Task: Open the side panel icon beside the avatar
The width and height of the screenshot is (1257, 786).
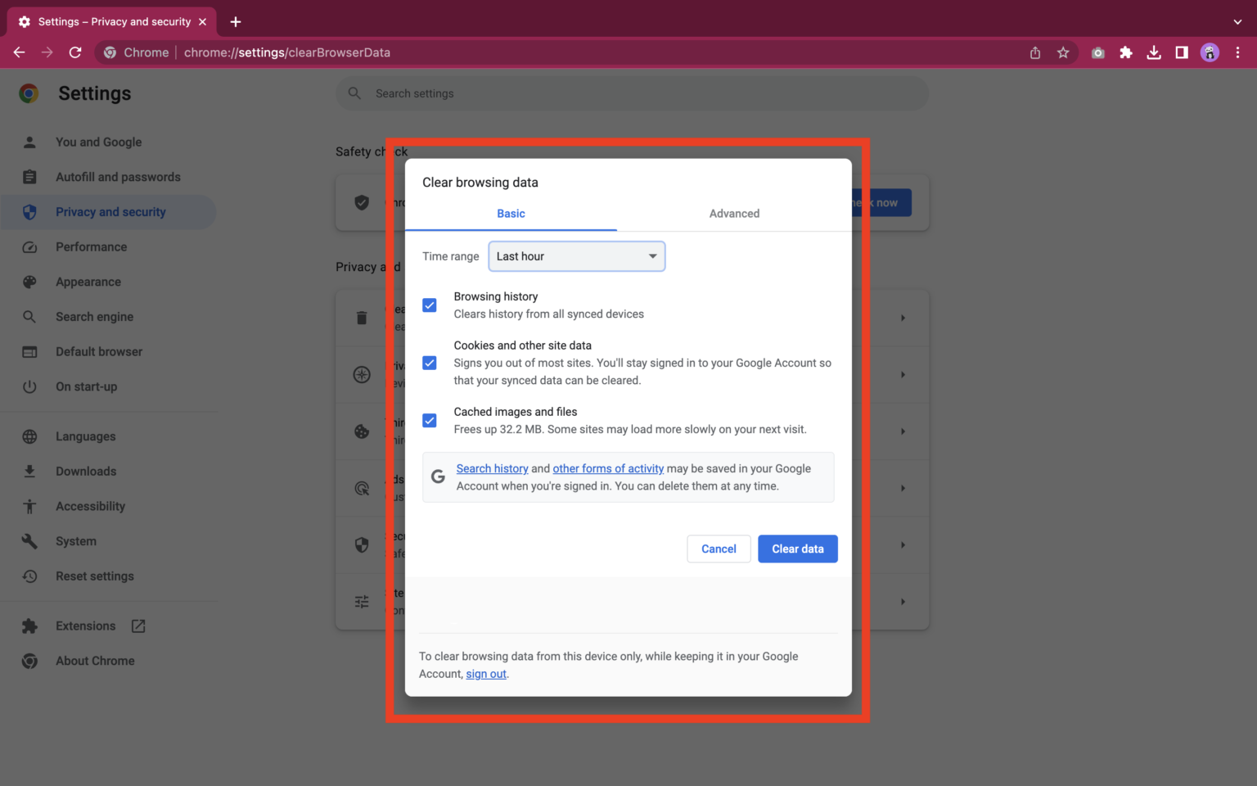Action: (1181, 52)
